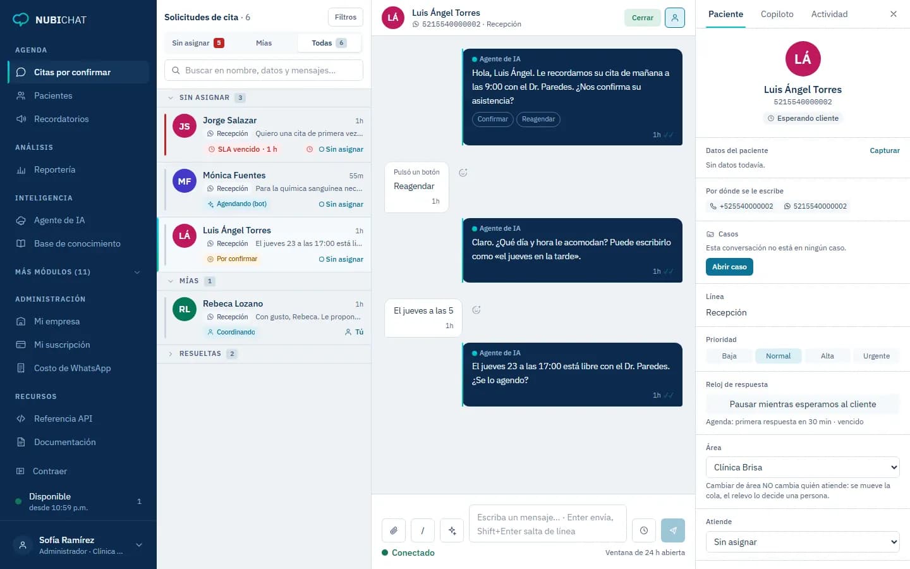Set priority to Urgente
The width and height of the screenshot is (910, 569).
tap(877, 356)
